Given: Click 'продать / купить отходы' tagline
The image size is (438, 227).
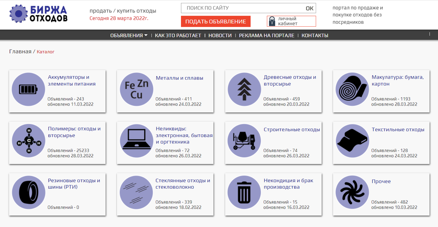Looking at the screenshot, I should (x=123, y=11).
